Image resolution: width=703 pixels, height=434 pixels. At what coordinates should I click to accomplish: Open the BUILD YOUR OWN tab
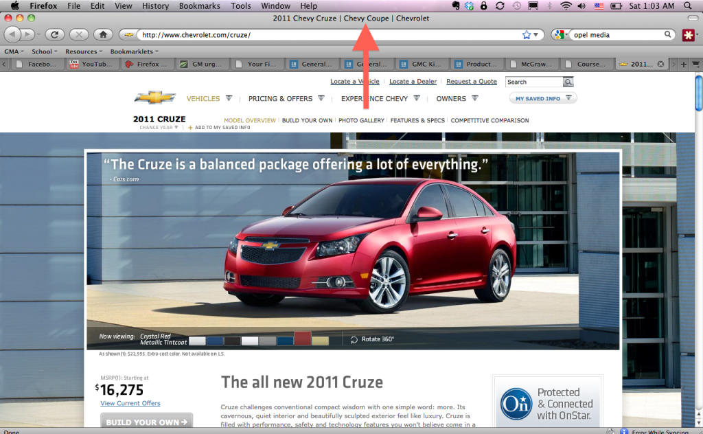[307, 120]
